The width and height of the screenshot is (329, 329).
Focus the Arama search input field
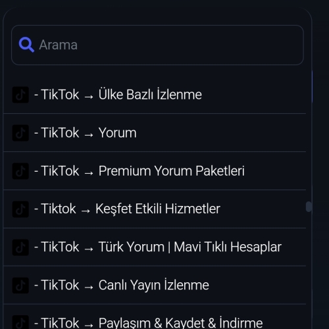[157, 45]
